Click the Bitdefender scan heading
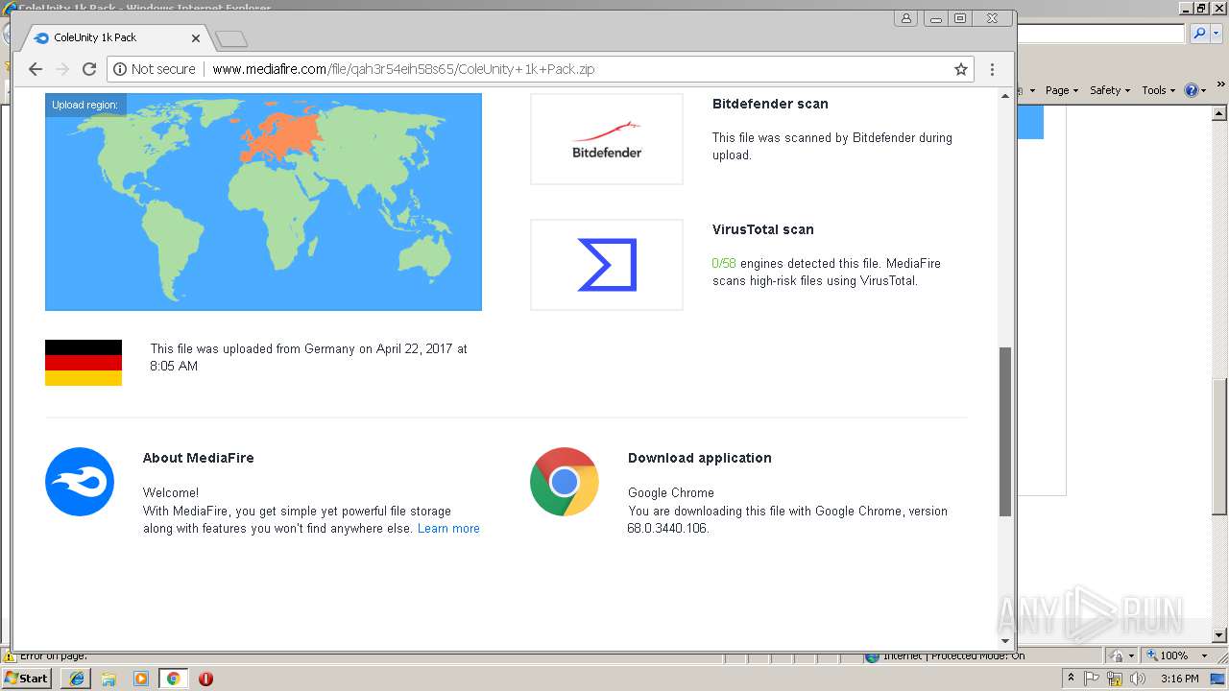This screenshot has height=691, width=1229. (x=770, y=104)
